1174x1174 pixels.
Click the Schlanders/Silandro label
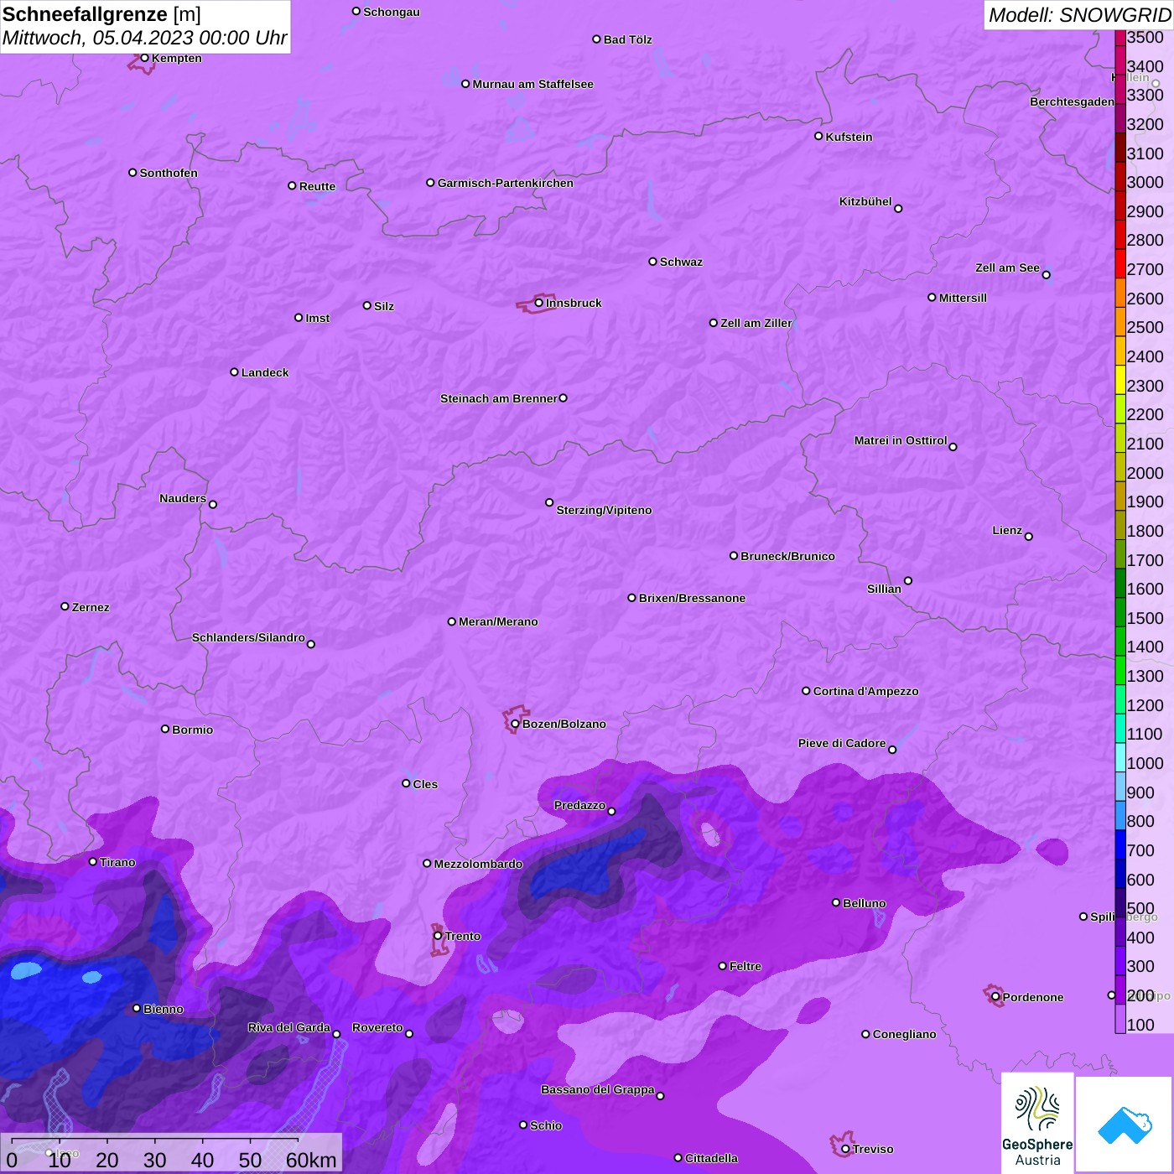point(248,637)
